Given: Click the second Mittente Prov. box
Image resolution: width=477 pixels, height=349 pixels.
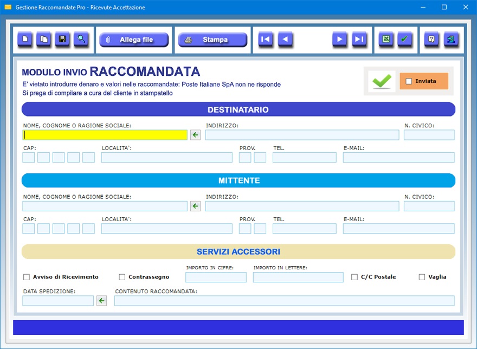Looking at the screenshot, I should click(x=260, y=229).
